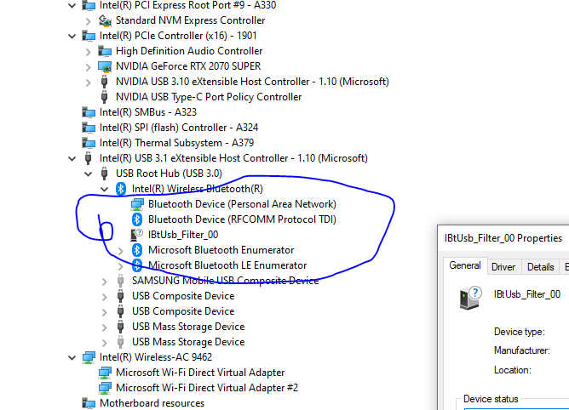Select Microsoft Wi-Fi Direct Virtual Adapter entry
This screenshot has width=569, height=410.
pyautogui.click(x=200, y=373)
